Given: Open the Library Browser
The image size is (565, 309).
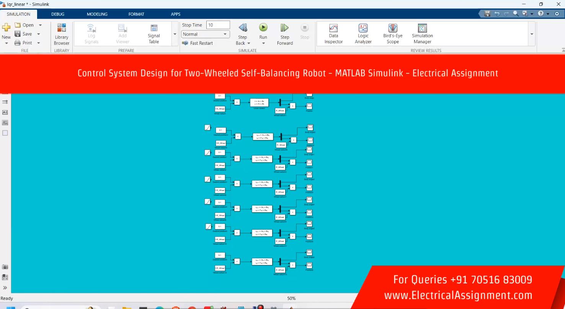Looking at the screenshot, I should (61, 34).
